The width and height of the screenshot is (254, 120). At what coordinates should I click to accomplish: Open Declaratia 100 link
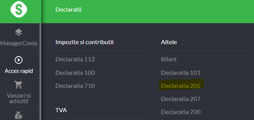(x=75, y=73)
